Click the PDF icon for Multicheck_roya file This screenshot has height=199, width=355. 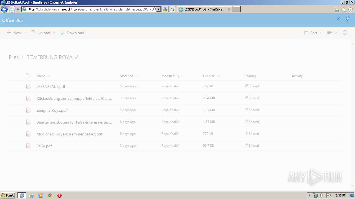pyautogui.click(x=28, y=134)
